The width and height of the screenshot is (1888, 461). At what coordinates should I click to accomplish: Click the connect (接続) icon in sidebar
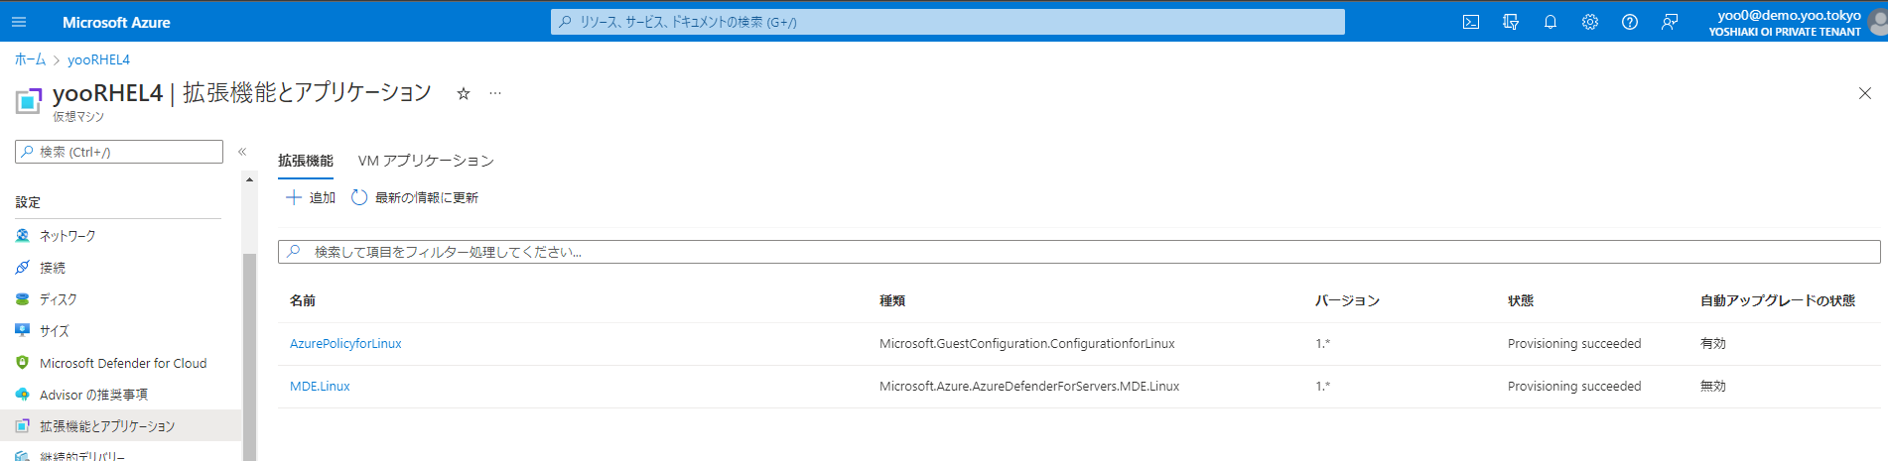point(23,268)
